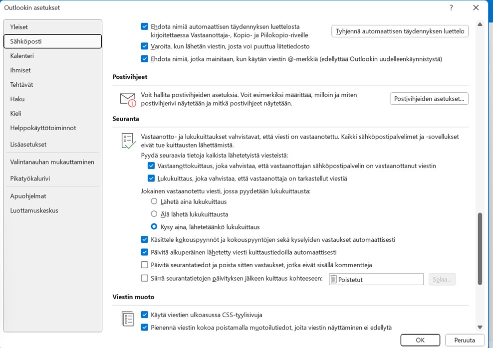493x348 pixels.
Task: Check 'Siirrä seurantatietojen päivityksen jälkeen kuittaus'
Action: click(x=145, y=278)
